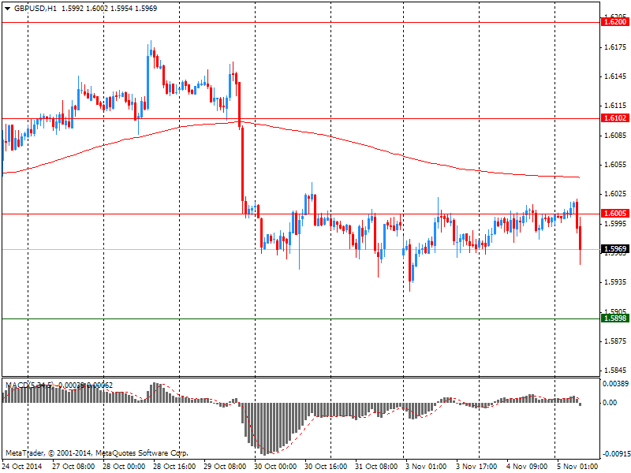Click the 4 Nov 09:00 time label
631x473 pixels.
pyautogui.click(x=527, y=466)
